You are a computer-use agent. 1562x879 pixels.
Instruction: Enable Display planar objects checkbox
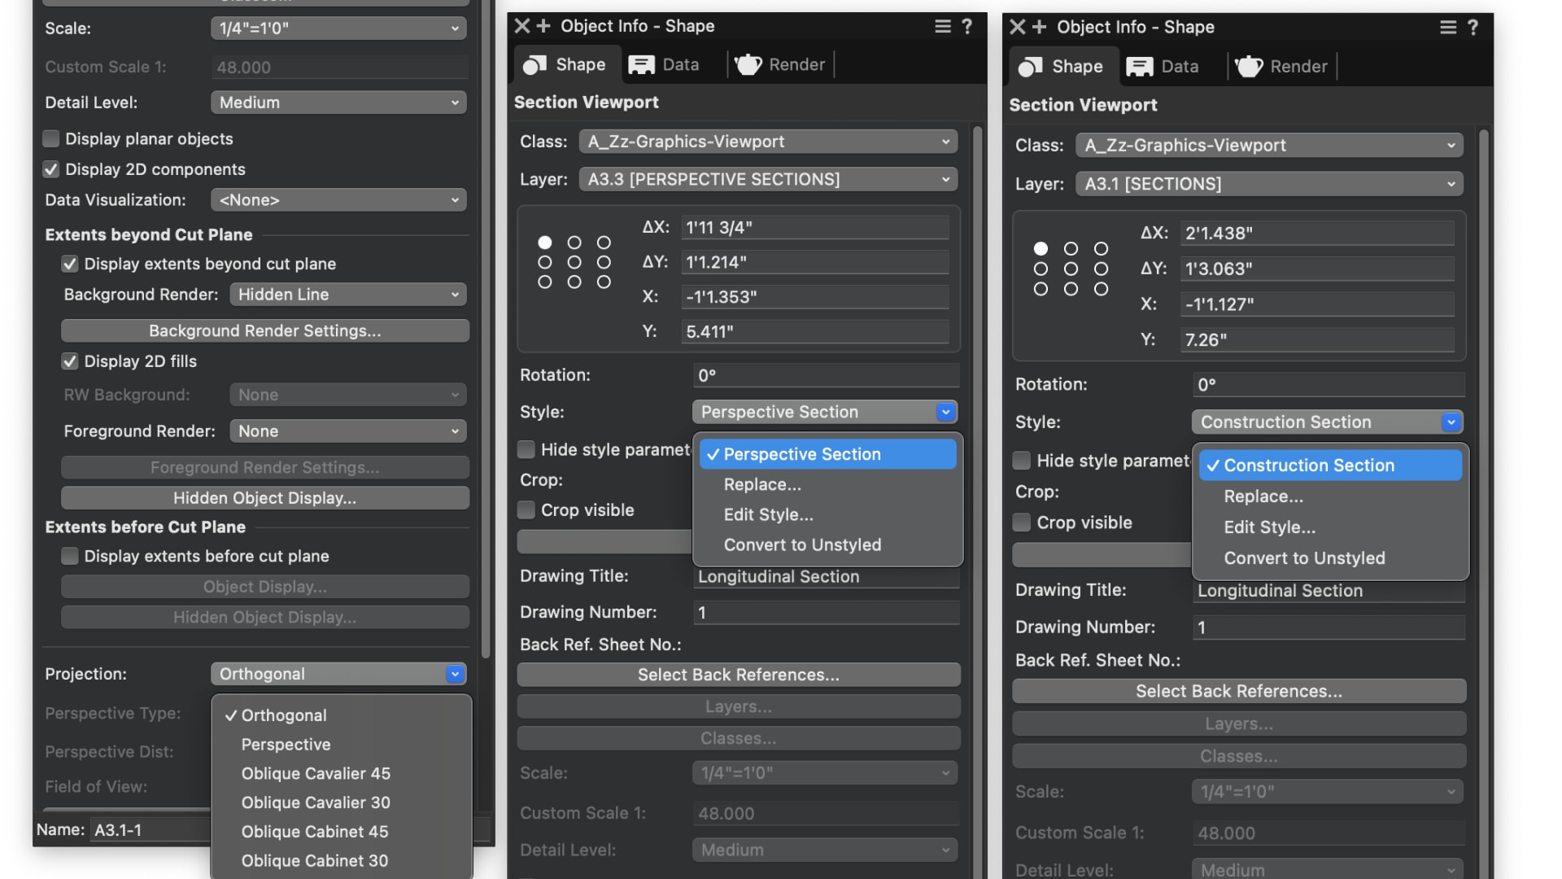51,139
